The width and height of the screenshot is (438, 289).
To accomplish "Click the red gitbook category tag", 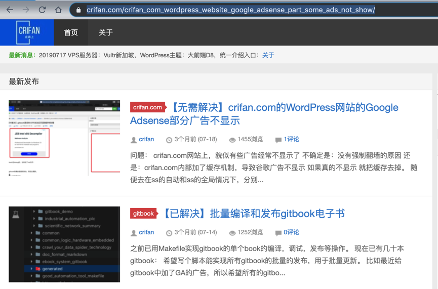I will pos(144,214).
